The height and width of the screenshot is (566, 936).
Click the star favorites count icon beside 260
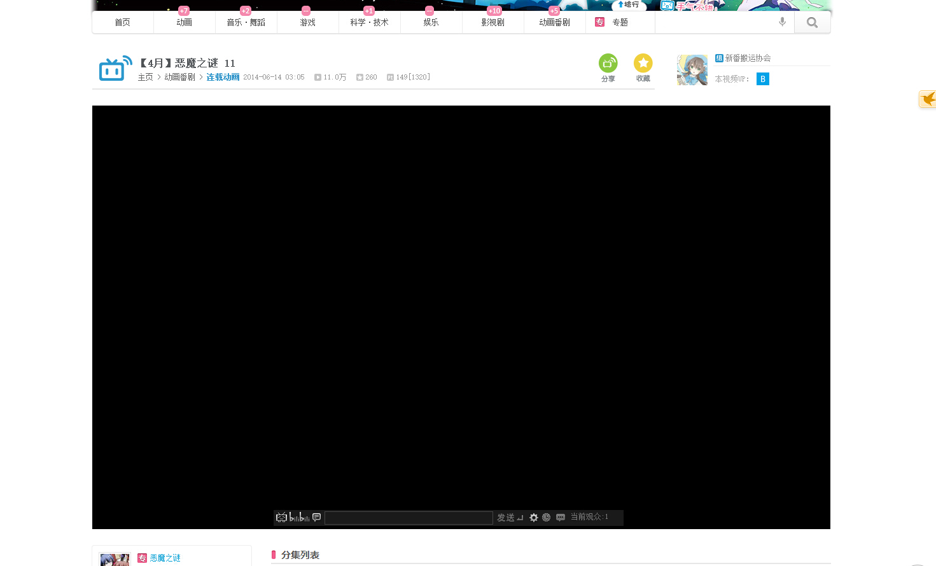click(x=360, y=78)
